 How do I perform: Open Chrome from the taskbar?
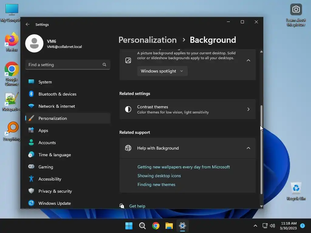(x=156, y=226)
